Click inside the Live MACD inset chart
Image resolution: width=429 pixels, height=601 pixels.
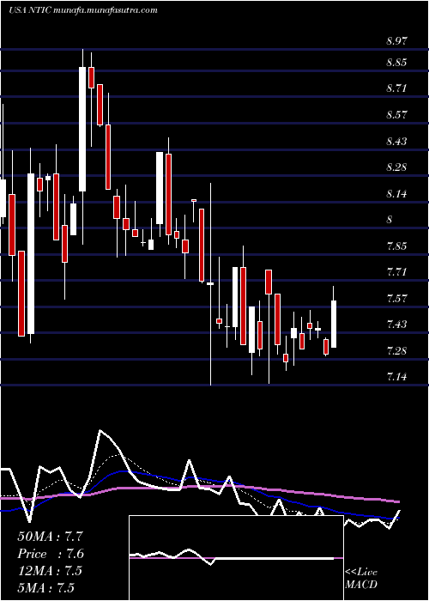[236, 558]
